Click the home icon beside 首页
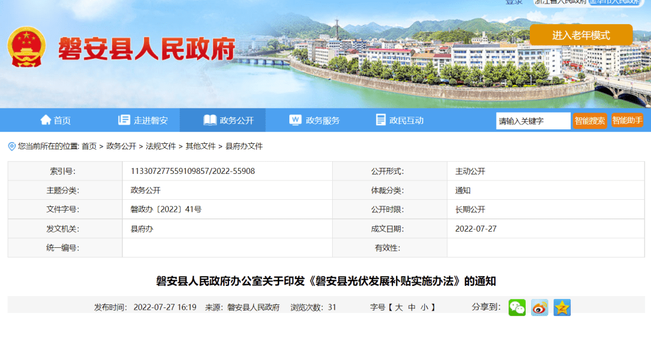 pyautogui.click(x=46, y=120)
